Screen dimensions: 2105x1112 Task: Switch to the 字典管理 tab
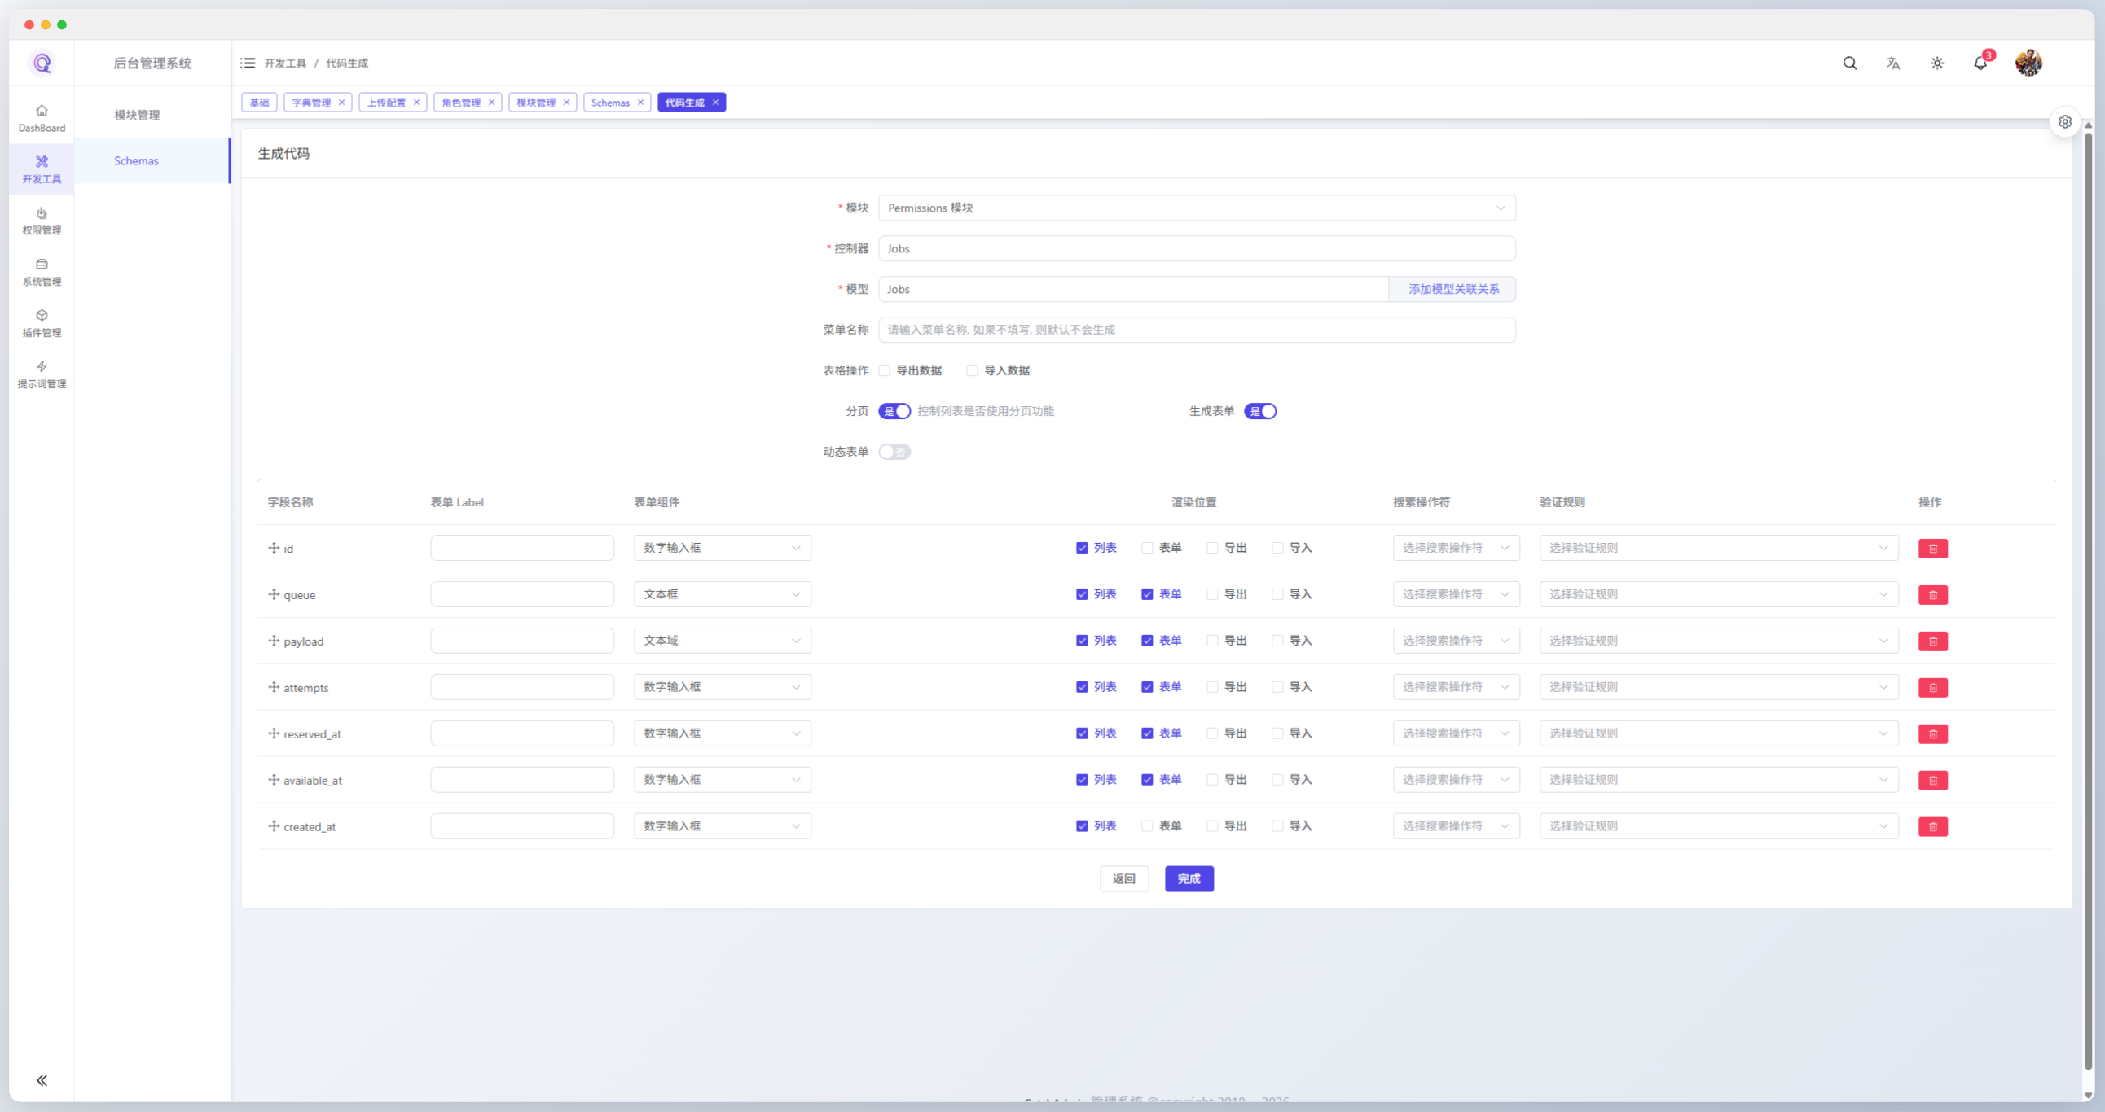[x=311, y=103]
